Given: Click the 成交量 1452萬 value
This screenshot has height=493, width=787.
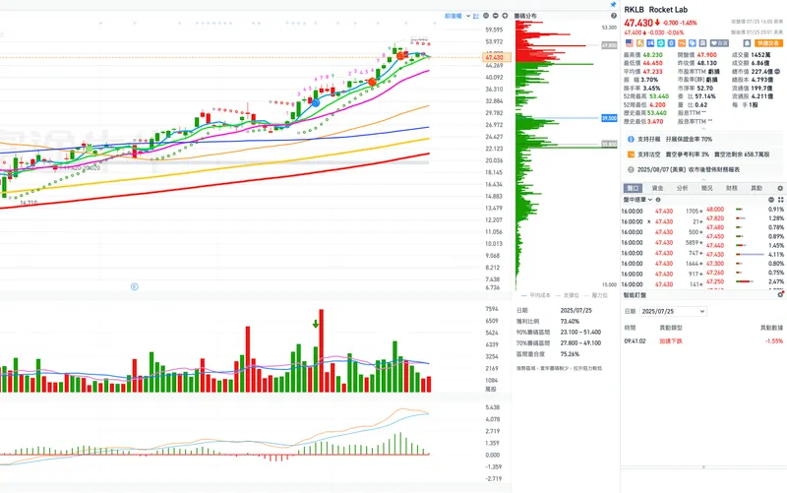Looking at the screenshot, I should click(x=760, y=55).
